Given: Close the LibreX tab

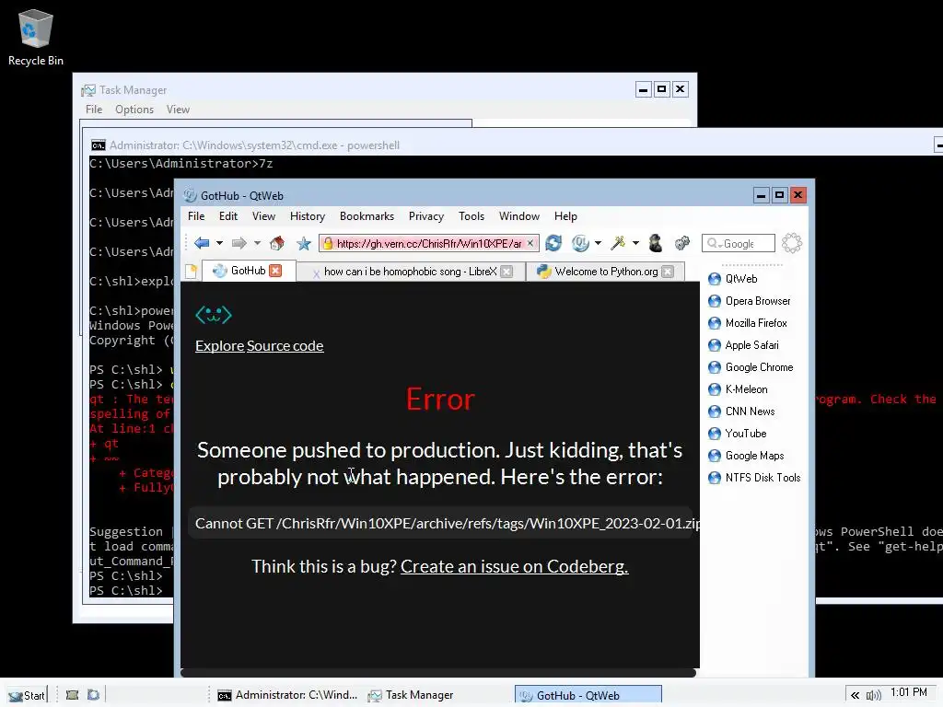Looking at the screenshot, I should [x=507, y=272].
